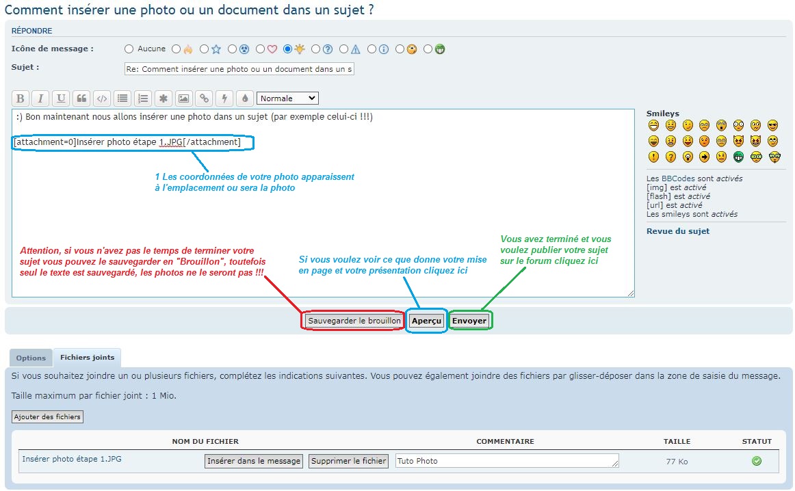This screenshot has height=491, width=795.
Task: Add the green grinning smiley
Action: [x=738, y=157]
